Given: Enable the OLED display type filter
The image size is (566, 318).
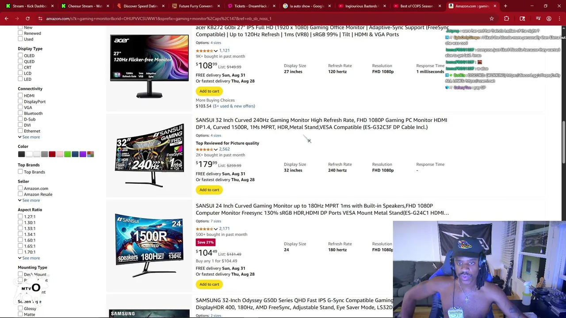Looking at the screenshot, I should [20, 56].
